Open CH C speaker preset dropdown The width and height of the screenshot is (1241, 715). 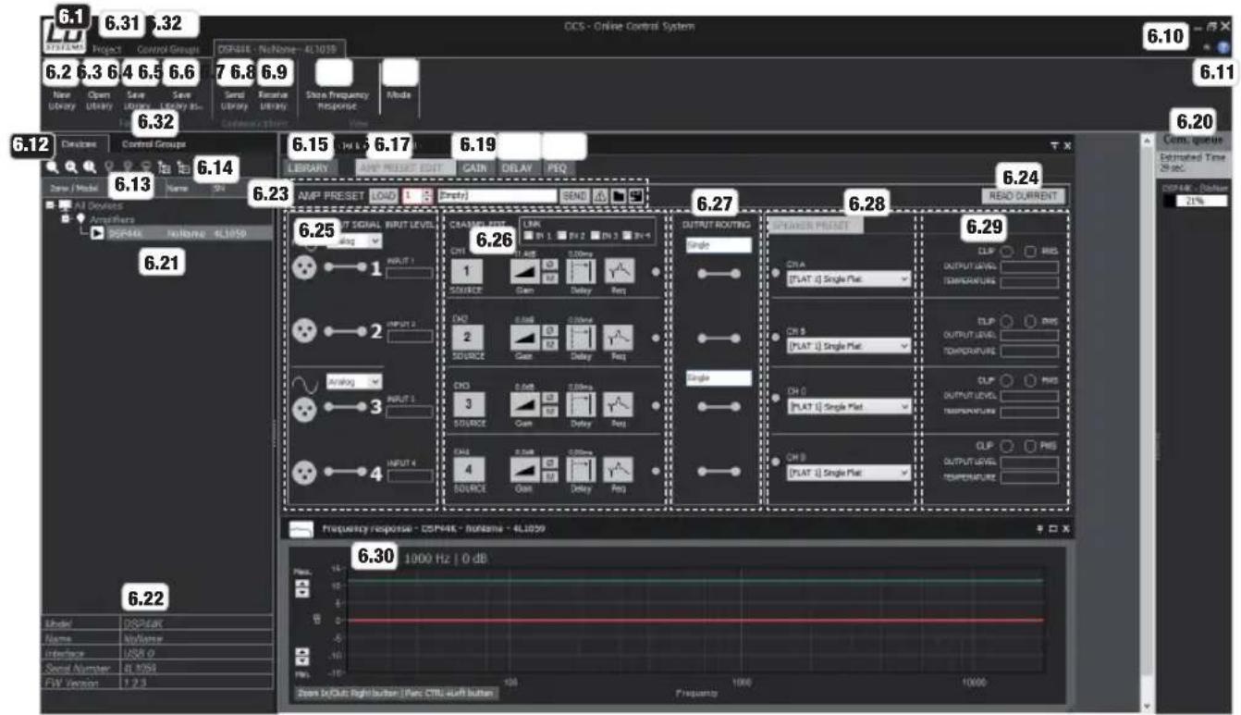pyautogui.click(x=848, y=406)
